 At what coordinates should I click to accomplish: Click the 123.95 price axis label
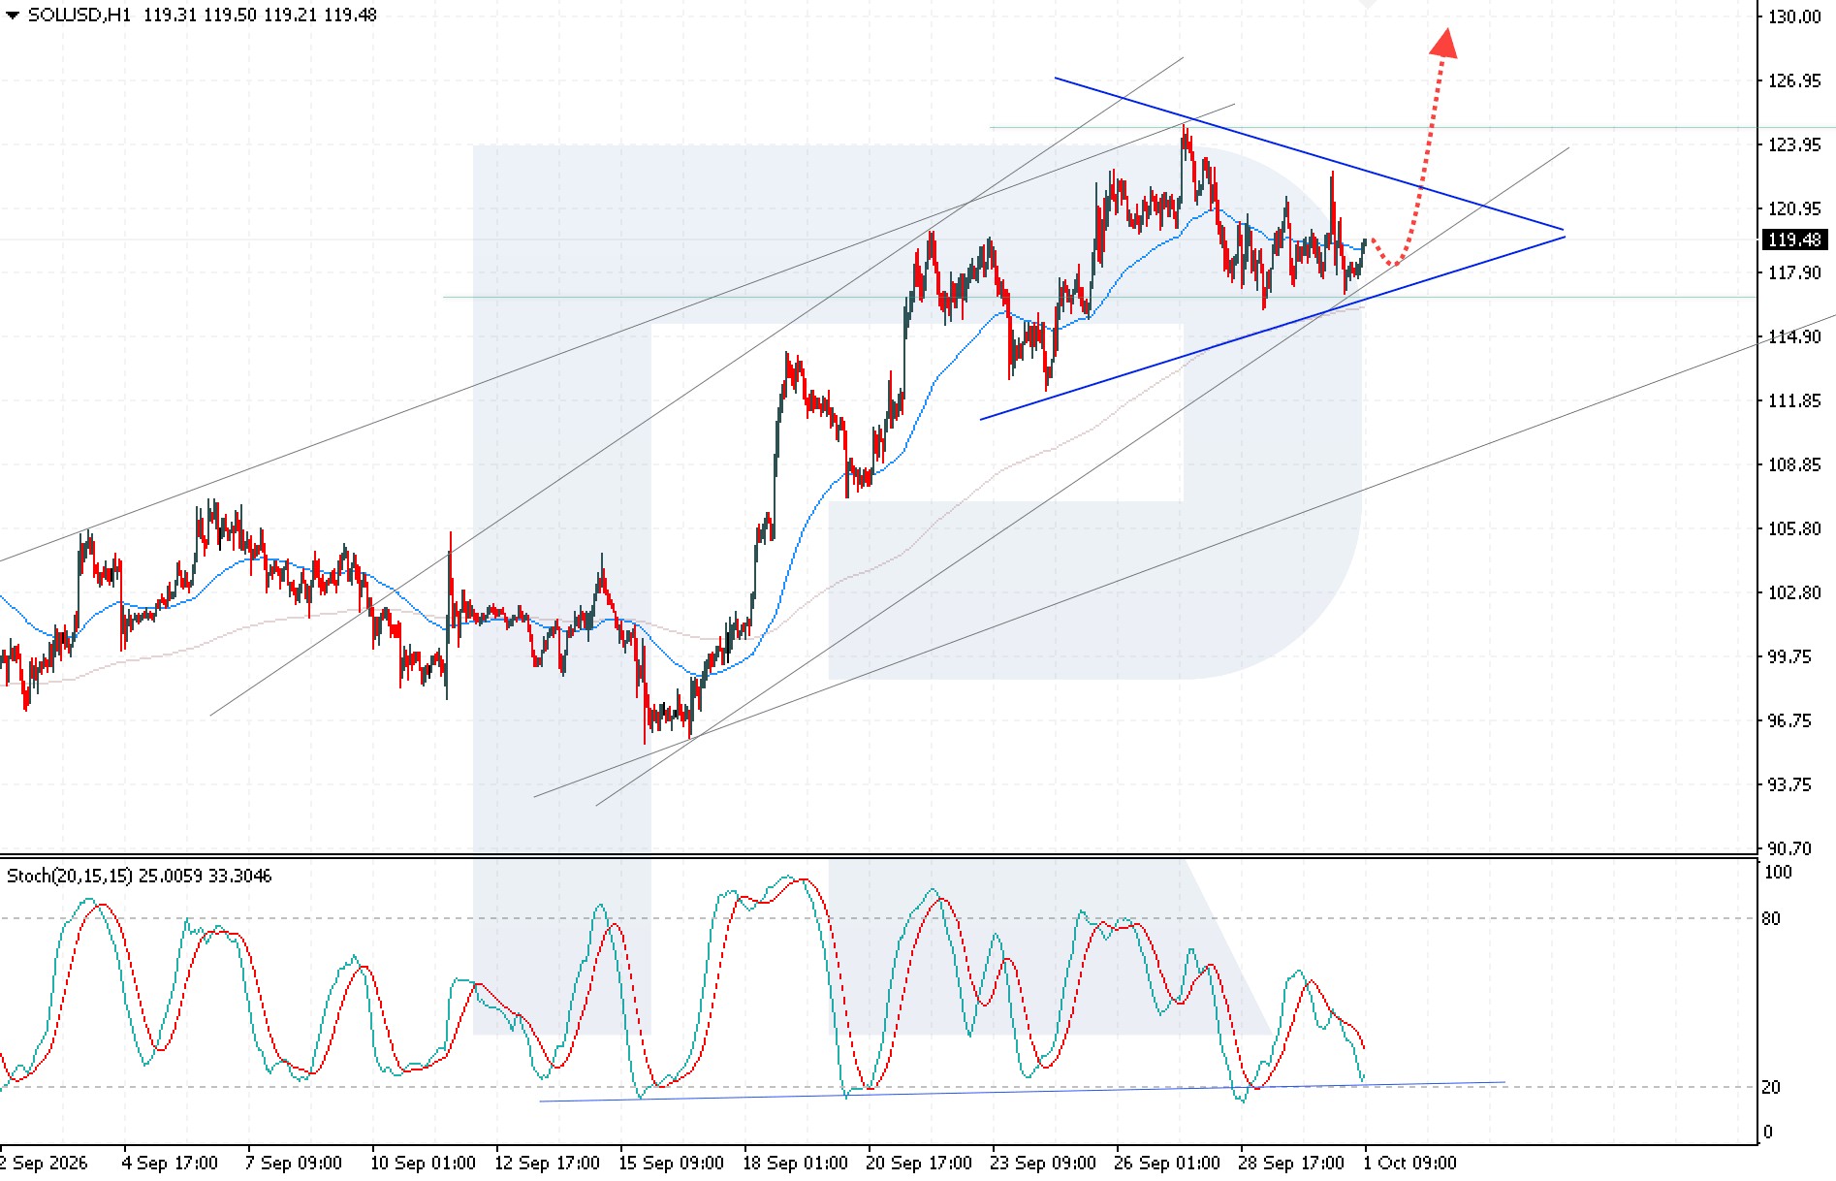(x=1794, y=144)
